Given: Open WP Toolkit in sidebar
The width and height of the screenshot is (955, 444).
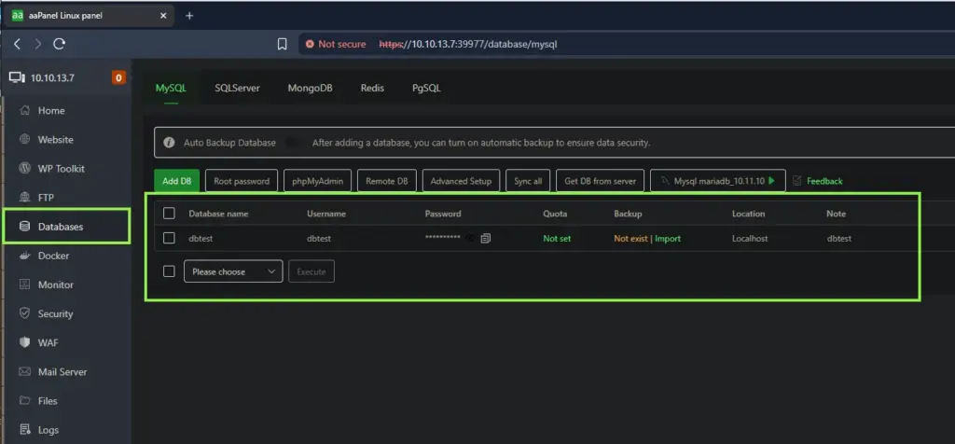Looking at the screenshot, I should click(61, 169).
